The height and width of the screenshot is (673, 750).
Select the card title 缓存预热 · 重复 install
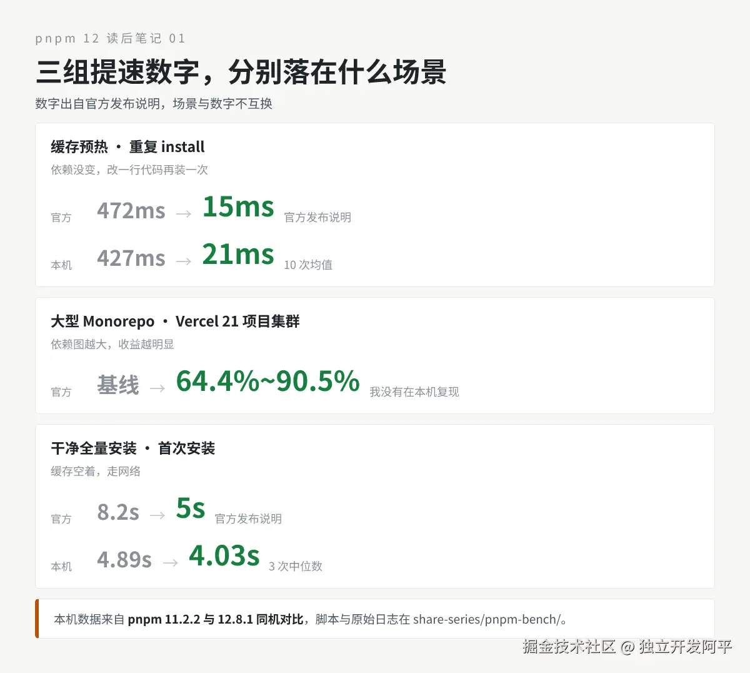coord(127,147)
